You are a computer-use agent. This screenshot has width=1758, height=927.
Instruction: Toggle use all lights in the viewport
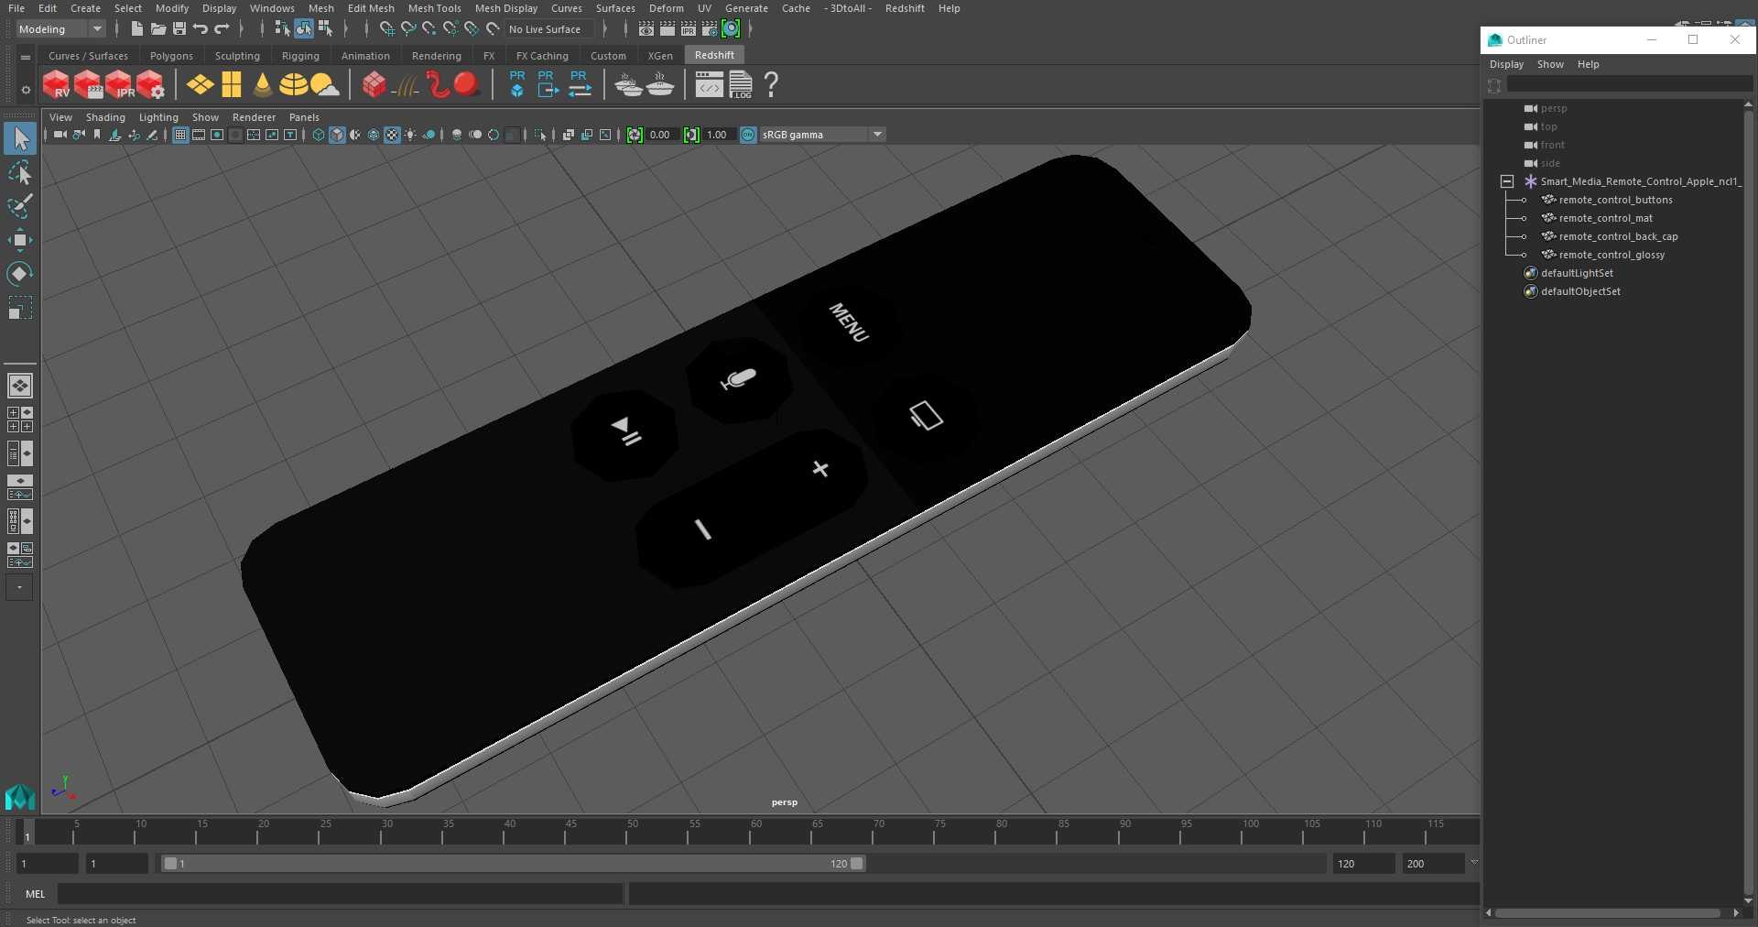pos(410,135)
